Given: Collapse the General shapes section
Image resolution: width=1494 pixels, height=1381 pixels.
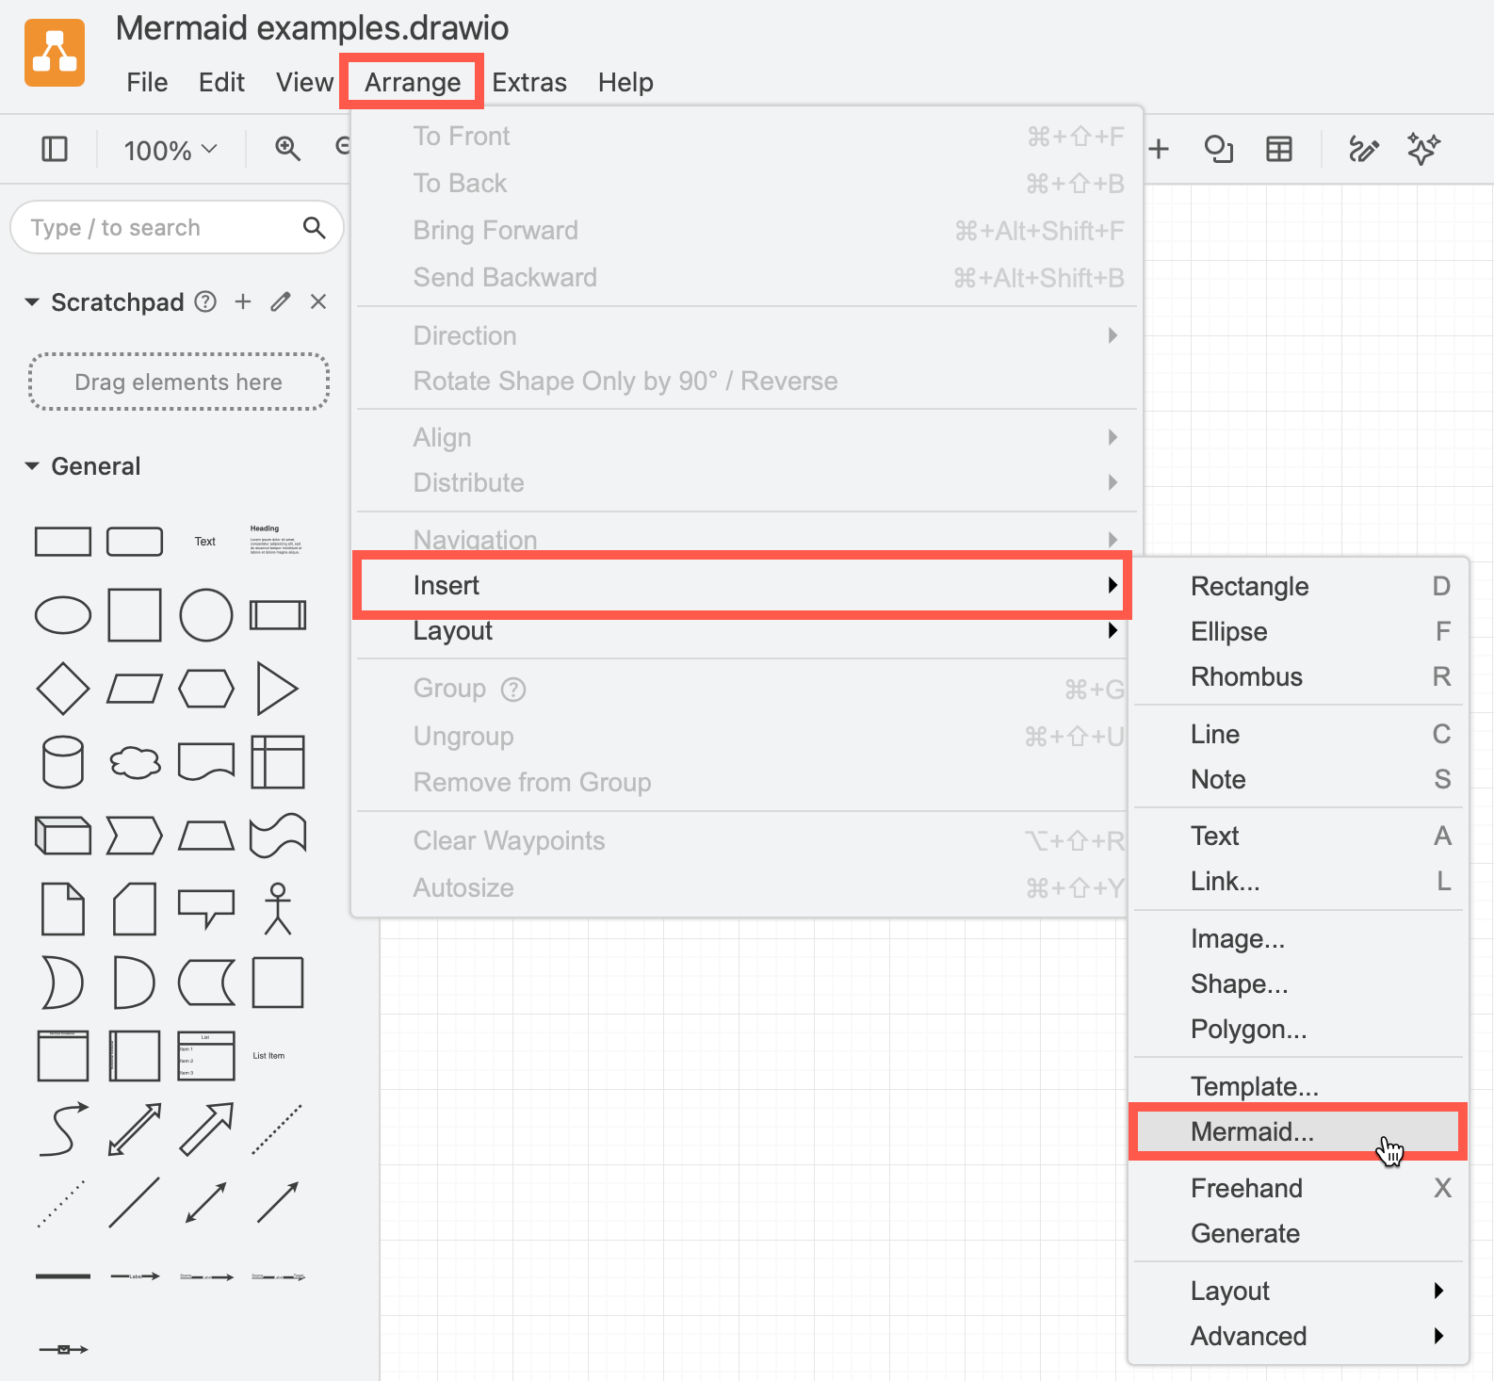Looking at the screenshot, I should (x=32, y=466).
